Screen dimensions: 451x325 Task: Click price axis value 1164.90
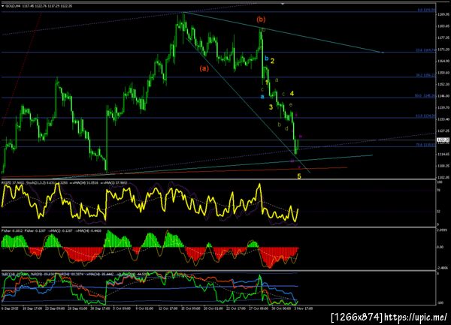(443, 61)
